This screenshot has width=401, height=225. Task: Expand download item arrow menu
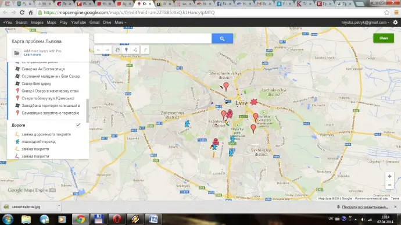(x=59, y=206)
